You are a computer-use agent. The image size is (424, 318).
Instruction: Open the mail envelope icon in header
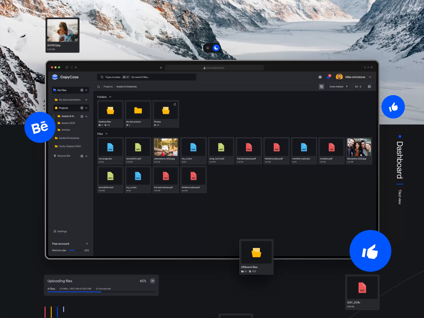tap(320, 77)
